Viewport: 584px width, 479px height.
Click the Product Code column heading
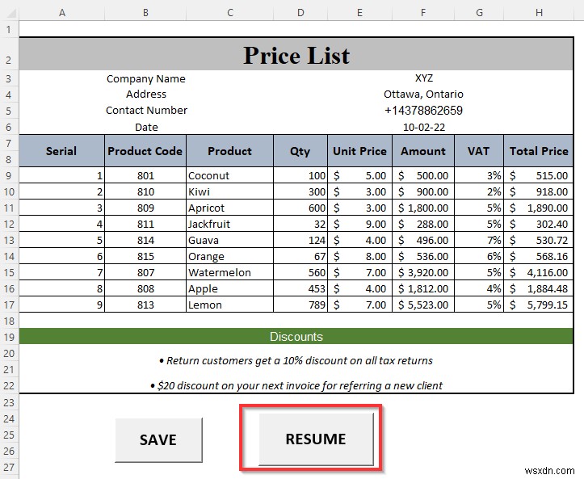(x=145, y=151)
